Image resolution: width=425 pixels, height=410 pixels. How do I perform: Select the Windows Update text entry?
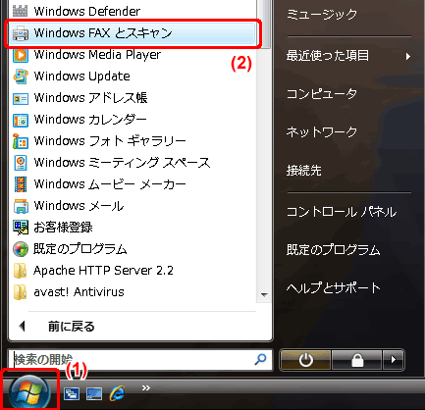[82, 77]
